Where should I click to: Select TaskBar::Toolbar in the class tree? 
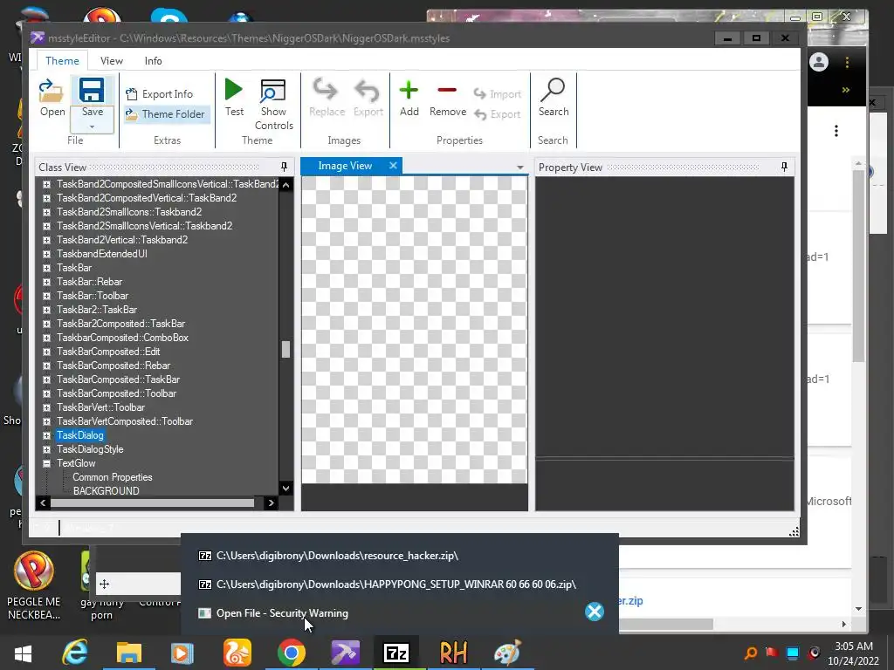point(93,296)
